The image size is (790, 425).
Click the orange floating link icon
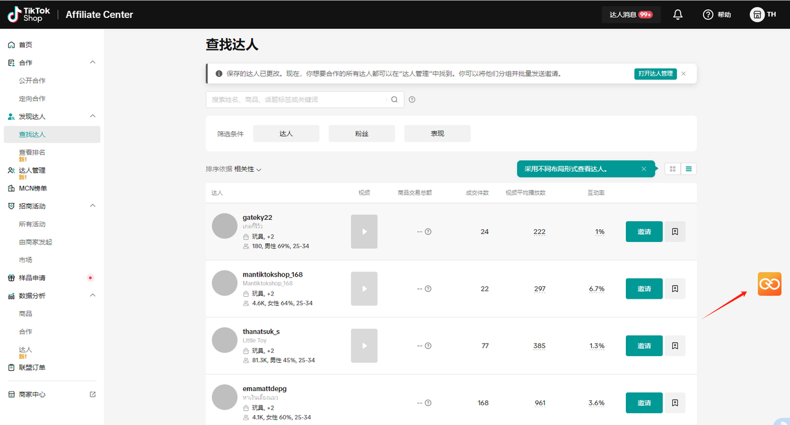(x=770, y=284)
